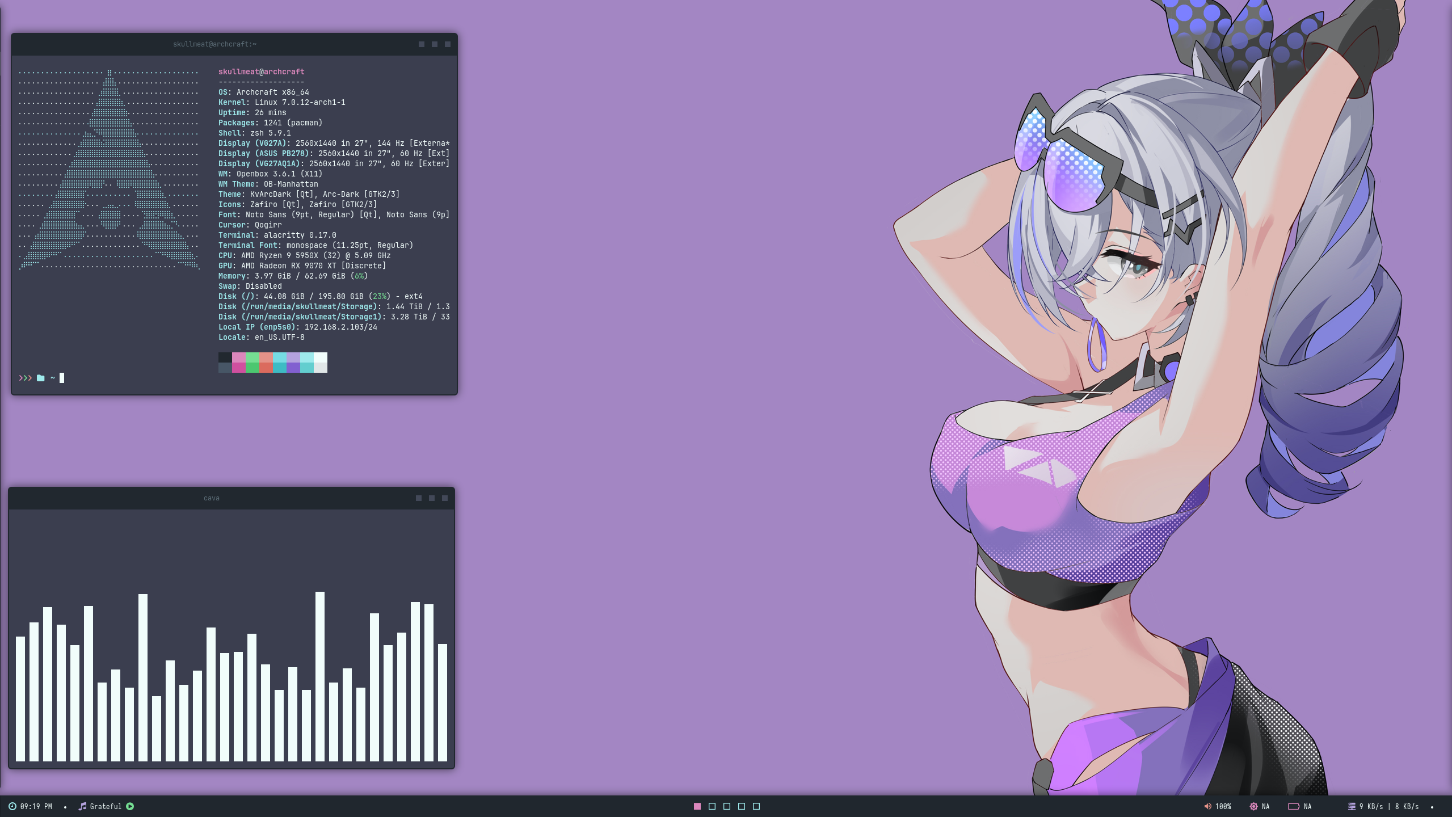Click the Font: Noto Sans line
Viewport: 1452px width, 817px height.
coord(334,214)
